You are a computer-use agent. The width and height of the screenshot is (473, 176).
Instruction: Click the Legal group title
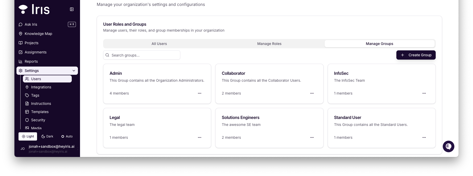[115, 117]
